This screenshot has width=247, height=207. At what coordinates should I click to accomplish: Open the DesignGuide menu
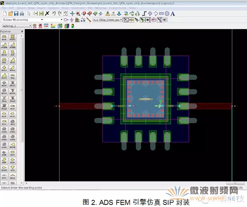[117, 8]
